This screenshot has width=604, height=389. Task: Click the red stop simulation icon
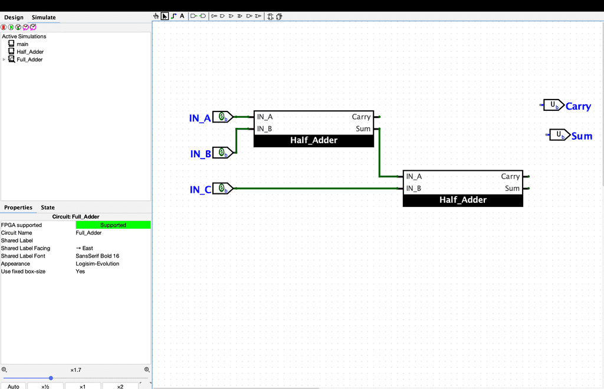[4, 27]
